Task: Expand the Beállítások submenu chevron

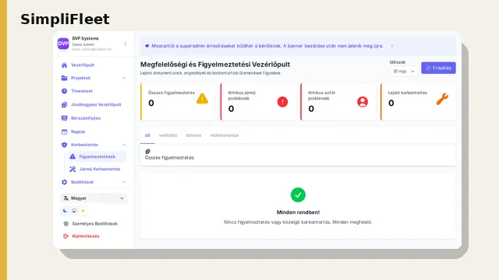Action: point(124,182)
